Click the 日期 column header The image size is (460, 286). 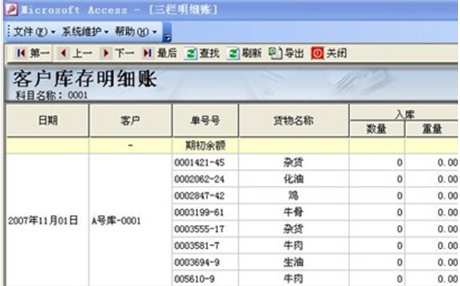point(47,121)
